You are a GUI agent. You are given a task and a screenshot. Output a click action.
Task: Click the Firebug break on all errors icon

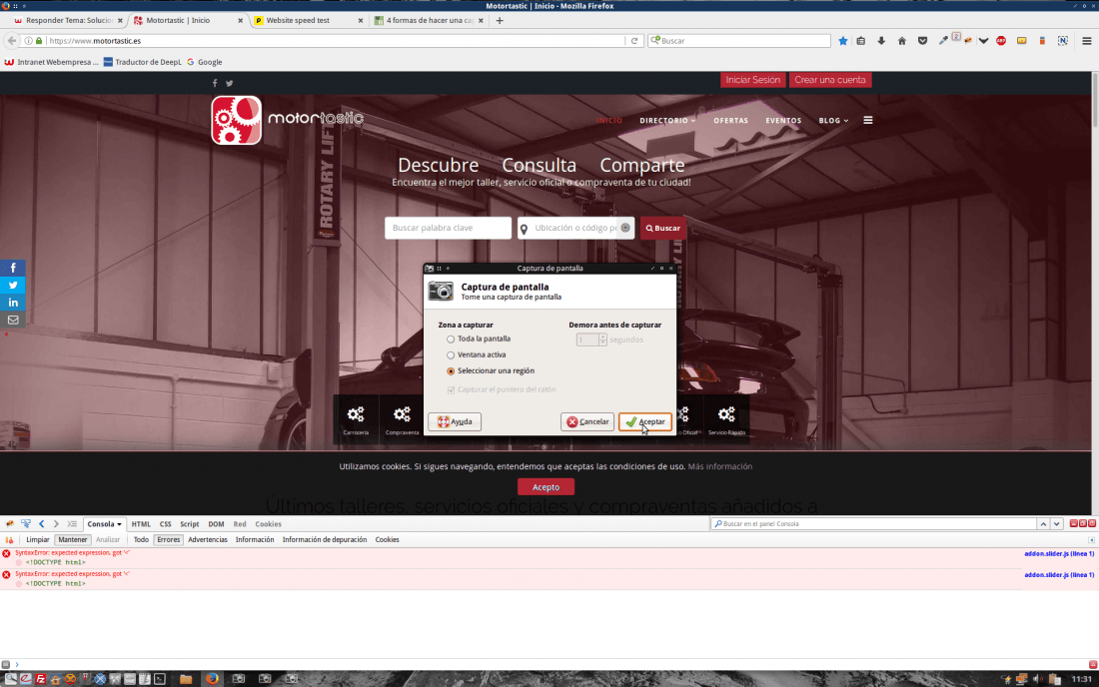[x=9, y=540]
